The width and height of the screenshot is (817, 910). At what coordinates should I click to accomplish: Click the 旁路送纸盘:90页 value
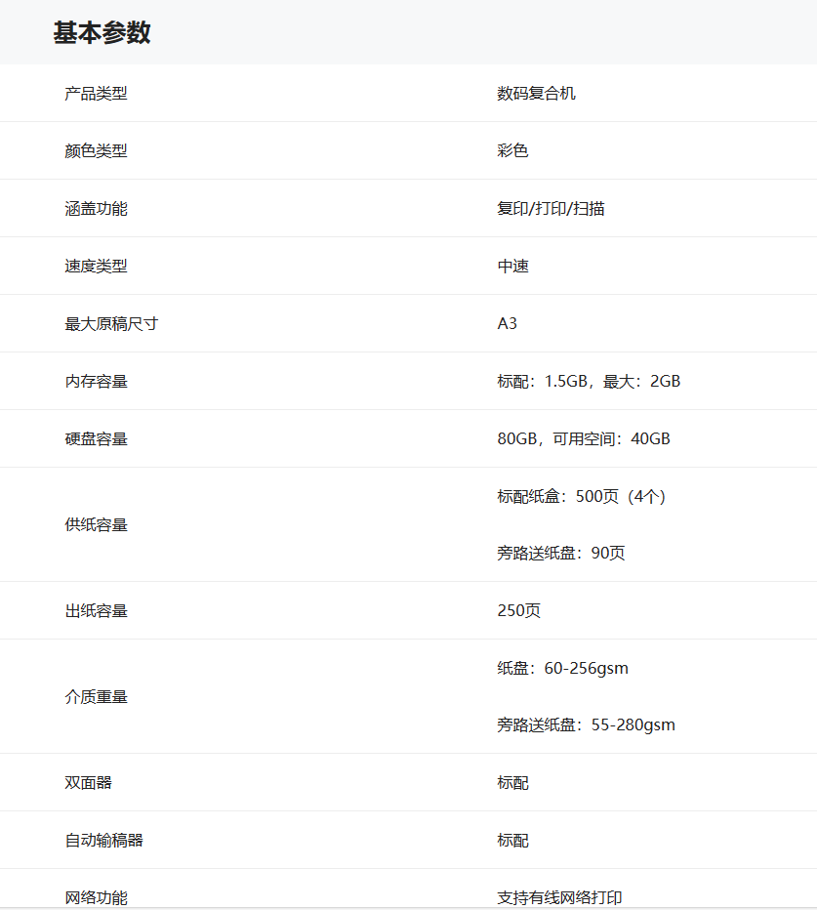pos(560,554)
